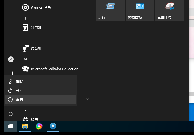194x135 pixels.
Task: Select 睡眠 sleep from power menu
Action: pos(41,81)
